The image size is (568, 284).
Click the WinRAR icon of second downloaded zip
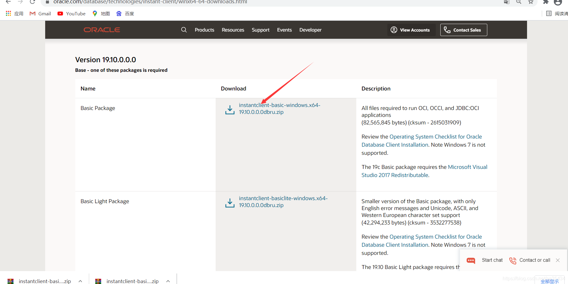(x=98, y=281)
